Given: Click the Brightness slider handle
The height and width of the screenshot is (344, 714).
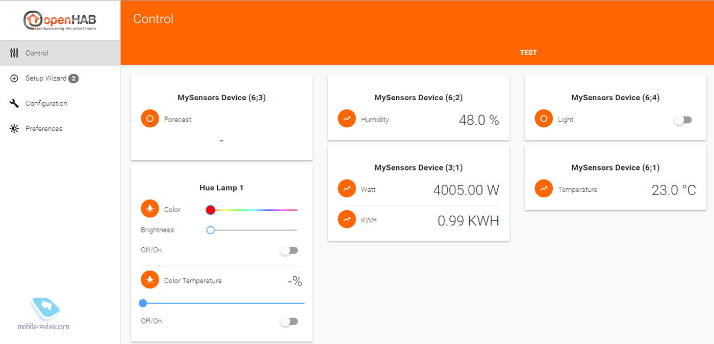Looking at the screenshot, I should [x=210, y=230].
